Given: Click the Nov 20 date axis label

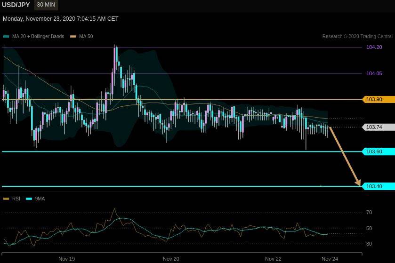Looking at the screenshot, I should [x=171, y=259].
